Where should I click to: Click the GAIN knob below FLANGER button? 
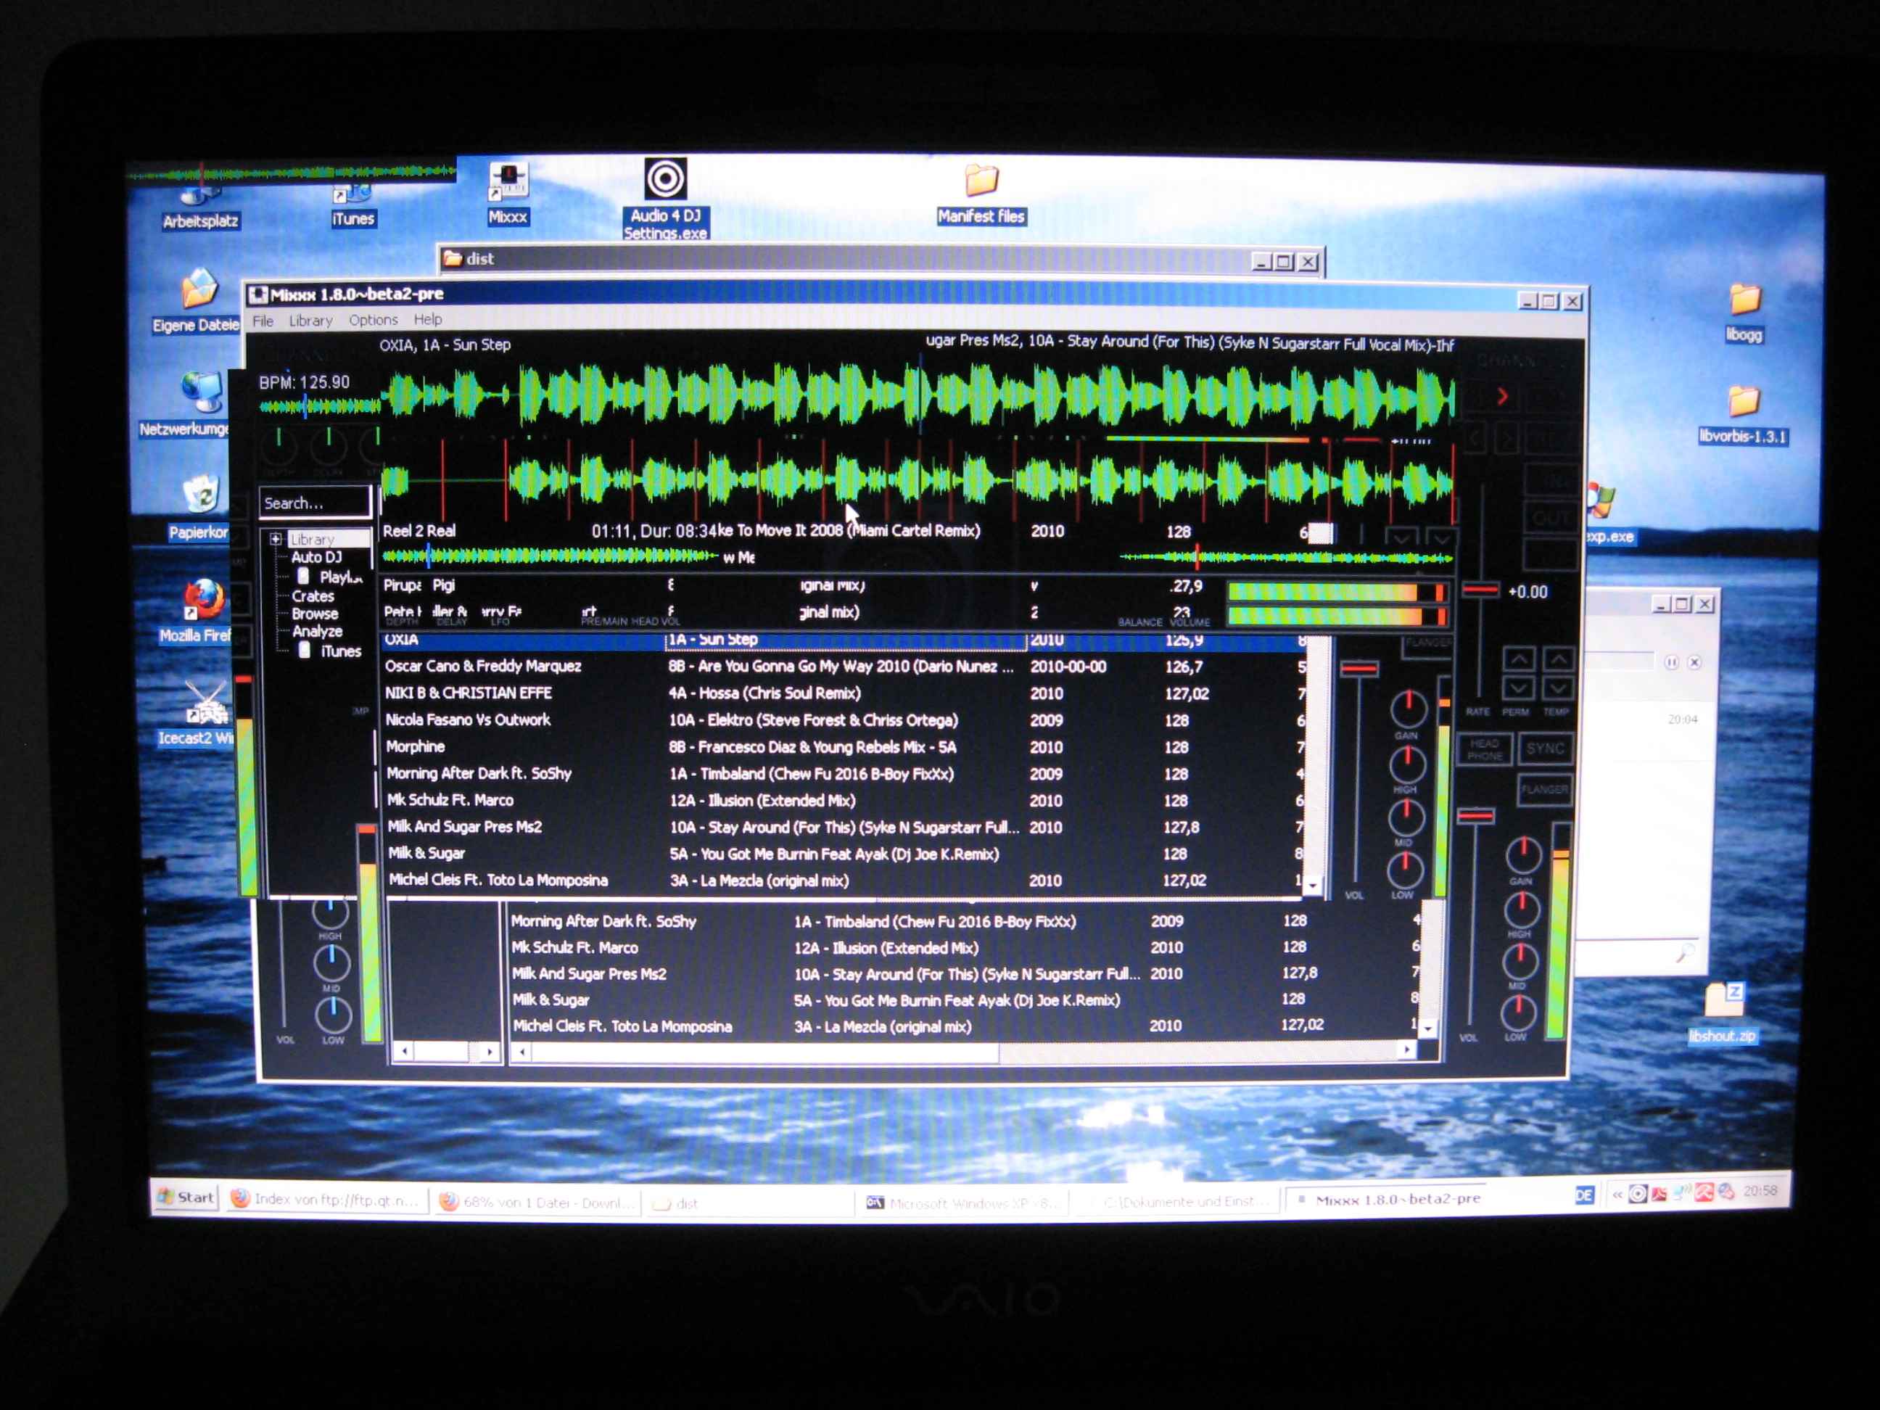click(x=1523, y=856)
